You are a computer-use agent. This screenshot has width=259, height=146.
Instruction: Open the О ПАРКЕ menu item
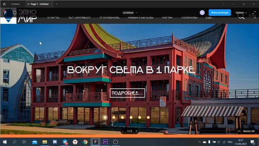53,17
